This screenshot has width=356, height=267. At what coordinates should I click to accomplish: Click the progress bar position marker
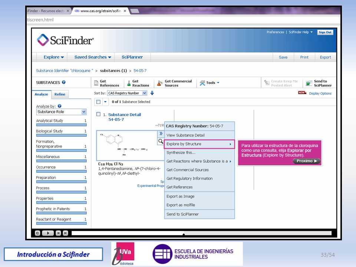click(x=184, y=234)
